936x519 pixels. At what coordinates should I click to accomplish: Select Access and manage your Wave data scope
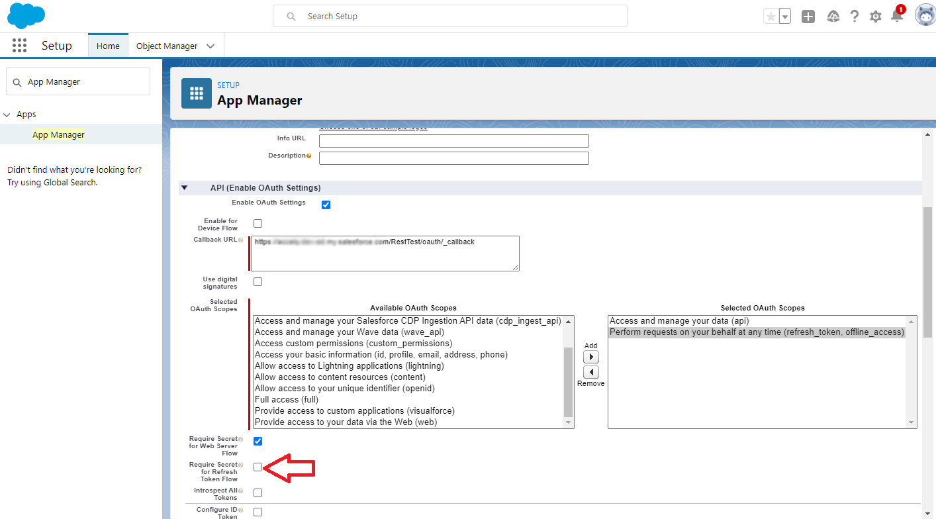point(350,332)
